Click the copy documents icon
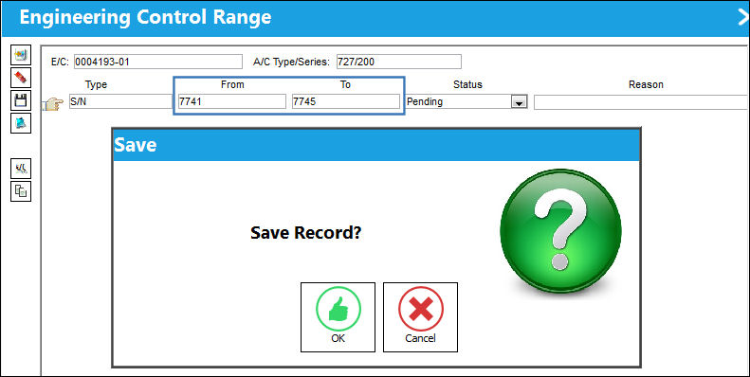Image resolution: width=750 pixels, height=377 pixels. [x=21, y=191]
